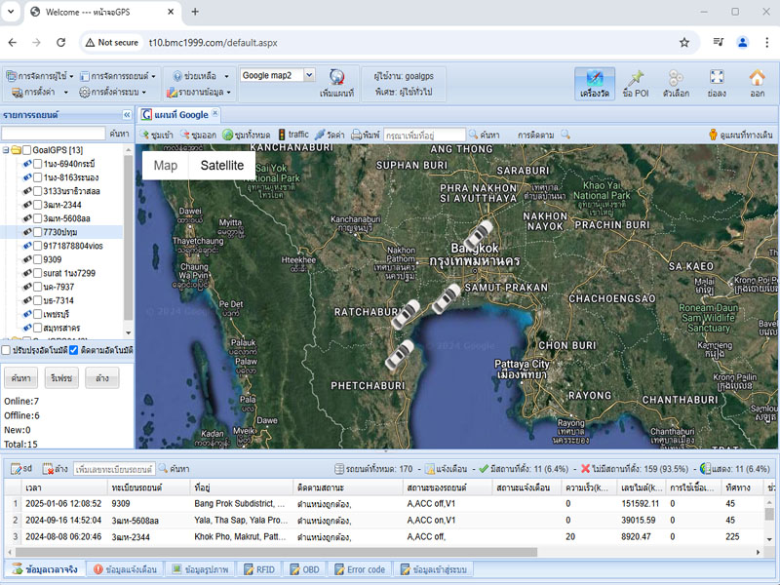The width and height of the screenshot is (780, 585).
Task: Switch to the ข้อมูลรูปภาพ tab
Action: (x=201, y=569)
